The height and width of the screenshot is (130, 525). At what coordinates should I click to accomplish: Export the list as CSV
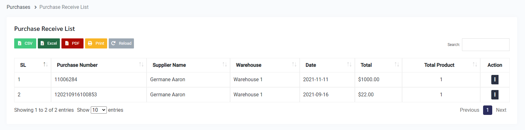25,43
